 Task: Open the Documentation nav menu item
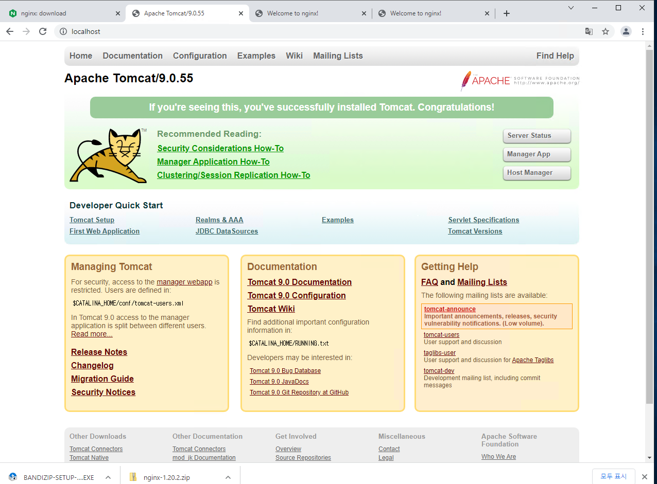pos(132,56)
